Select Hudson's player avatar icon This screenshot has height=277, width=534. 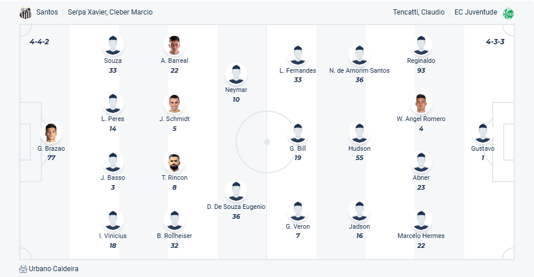359,133
